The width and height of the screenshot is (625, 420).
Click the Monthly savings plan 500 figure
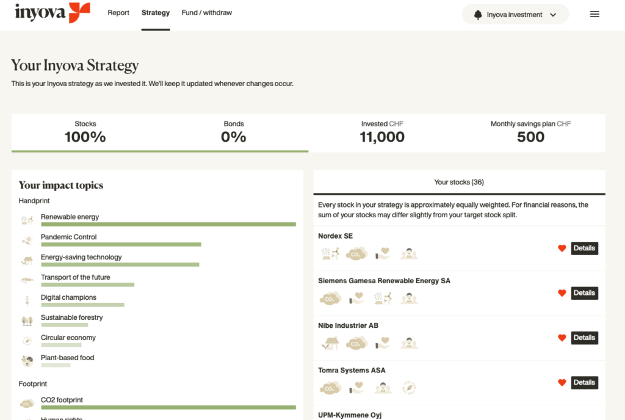click(530, 137)
